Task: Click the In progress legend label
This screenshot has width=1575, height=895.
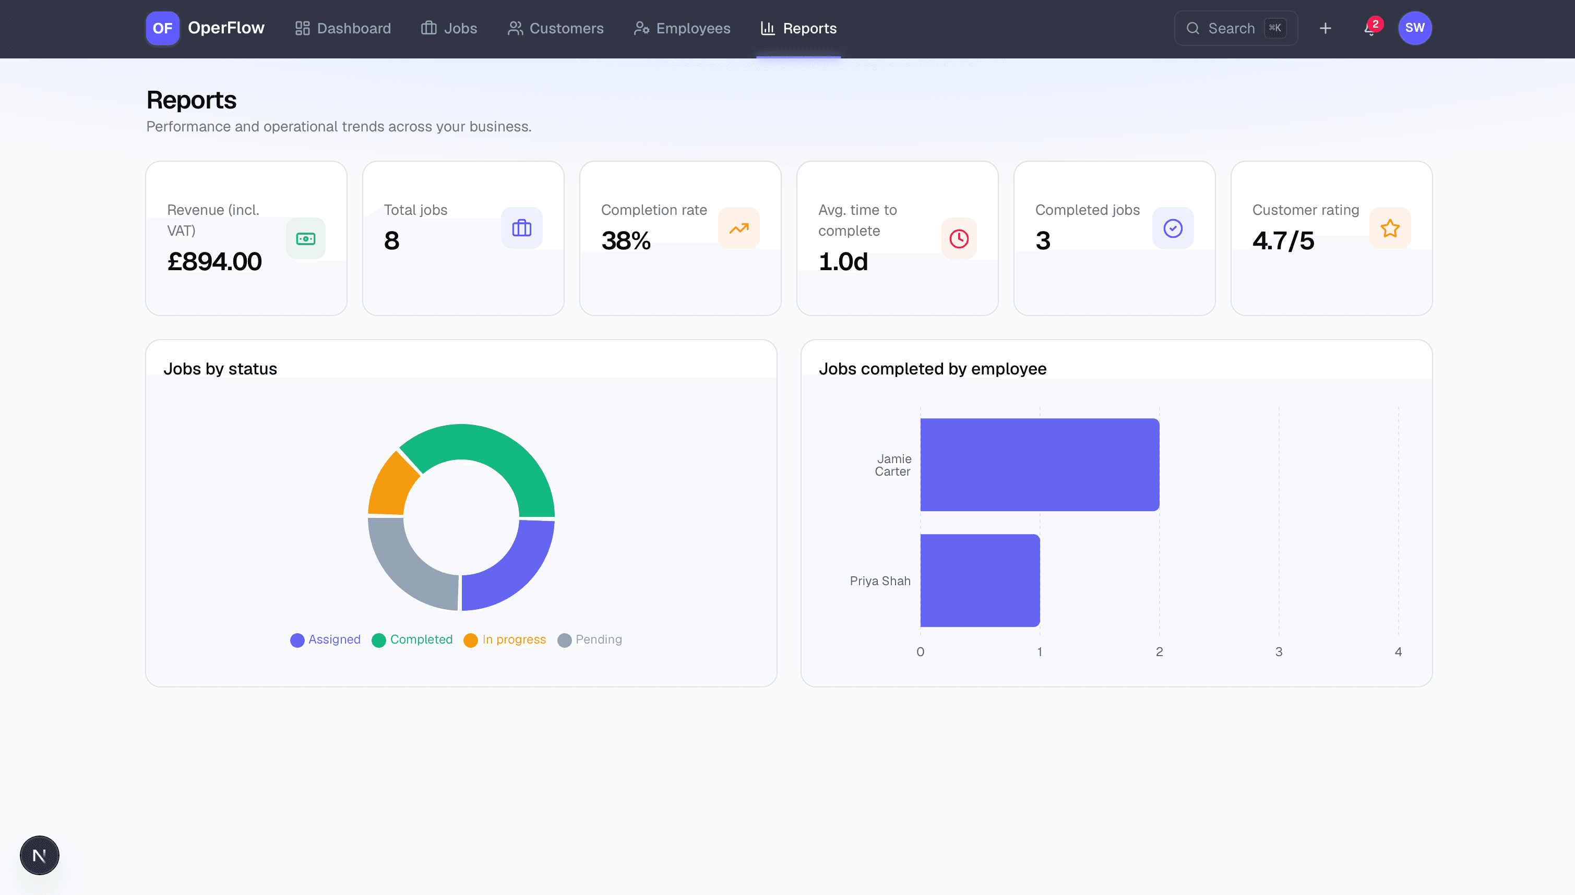Action: [x=514, y=640]
